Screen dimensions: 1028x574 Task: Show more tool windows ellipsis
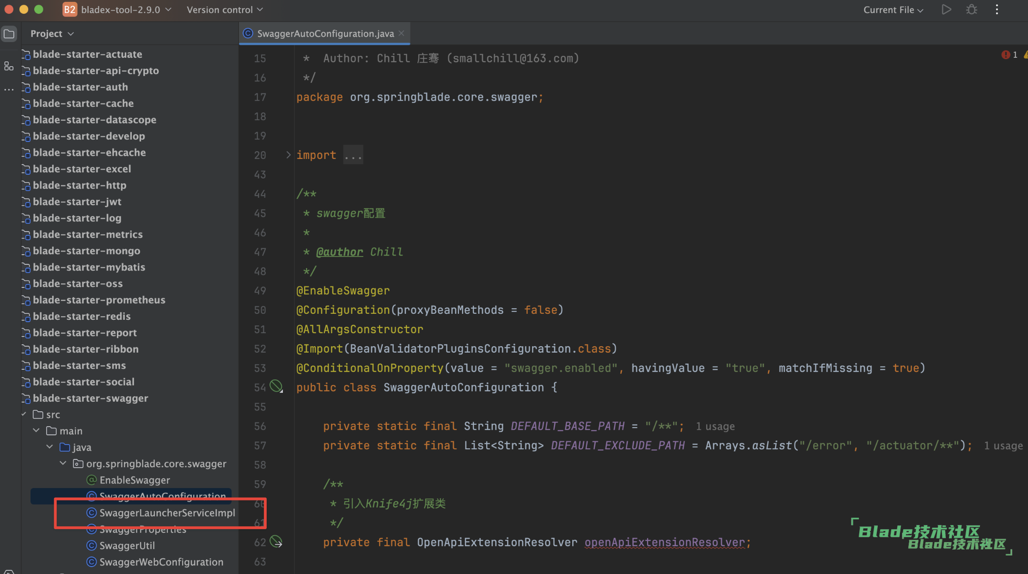coord(9,89)
